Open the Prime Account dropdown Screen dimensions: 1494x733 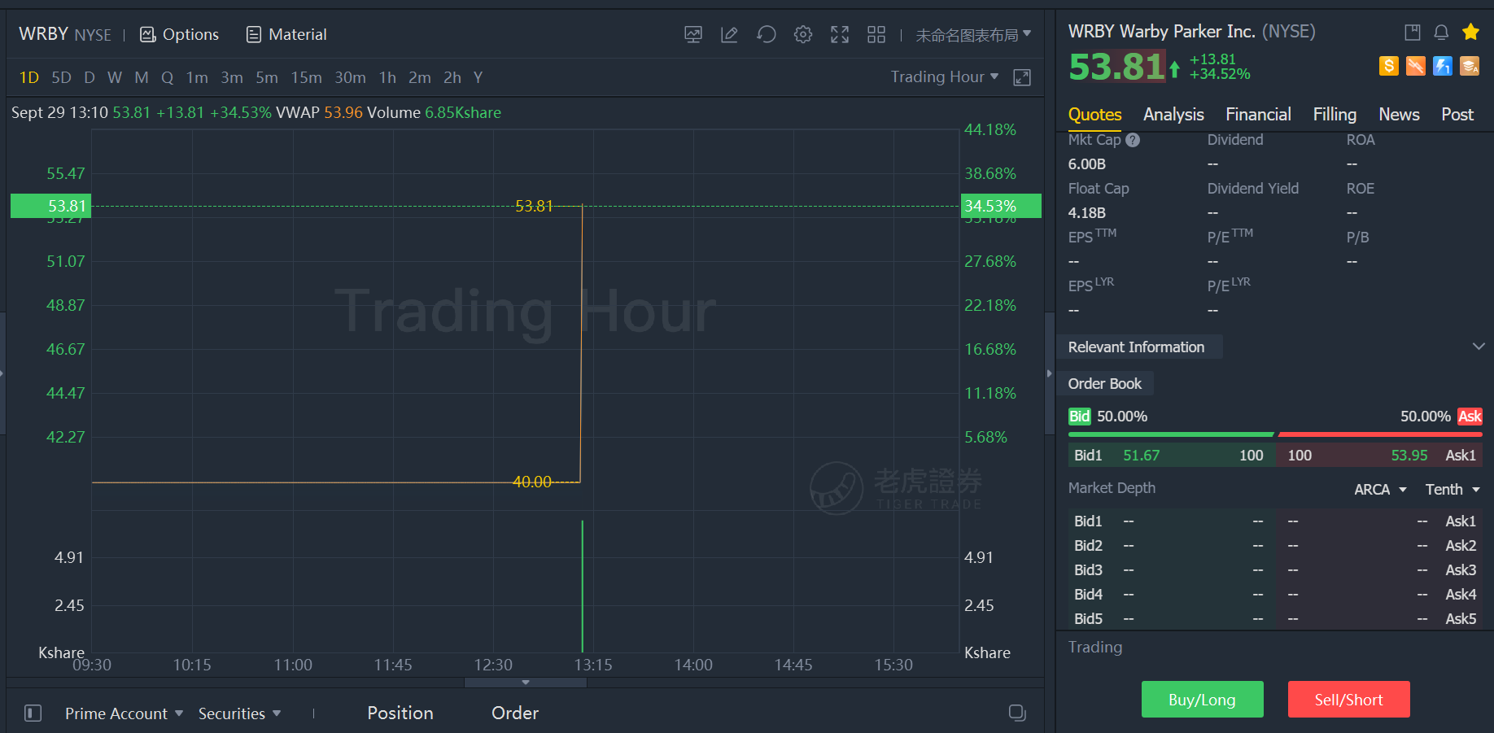[124, 713]
